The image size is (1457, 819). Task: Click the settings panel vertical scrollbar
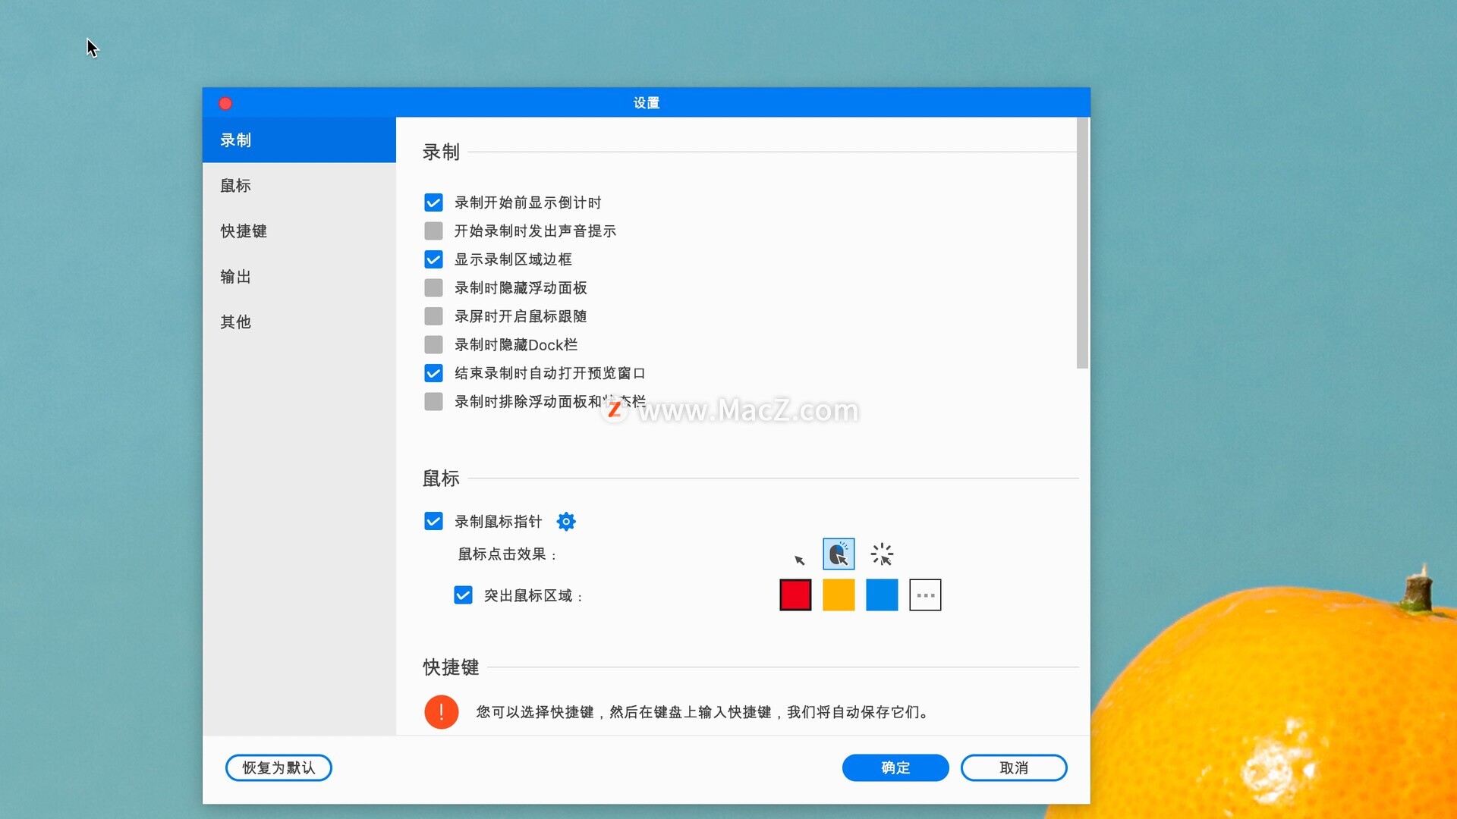[1082, 243]
